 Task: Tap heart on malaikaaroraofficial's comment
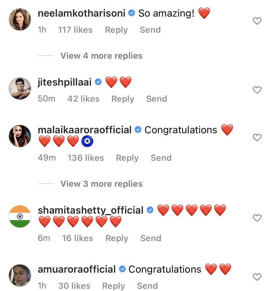[257, 137]
